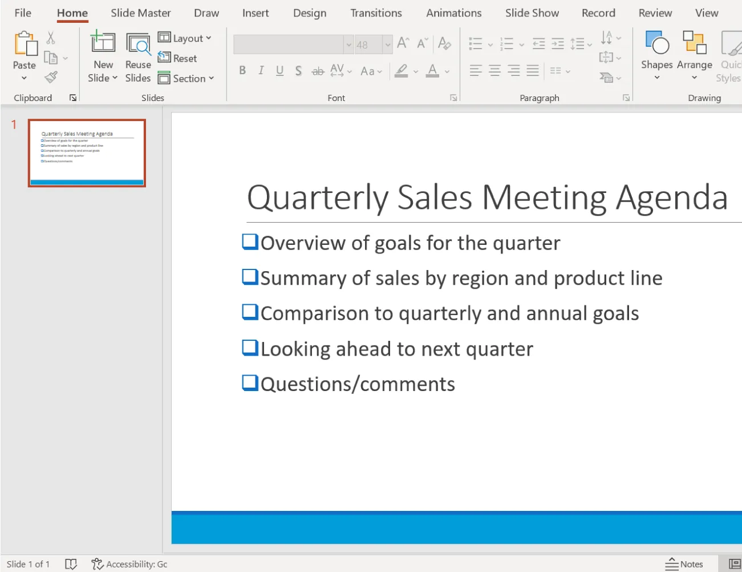
Task: Toggle Underline formatting
Action: (x=279, y=70)
